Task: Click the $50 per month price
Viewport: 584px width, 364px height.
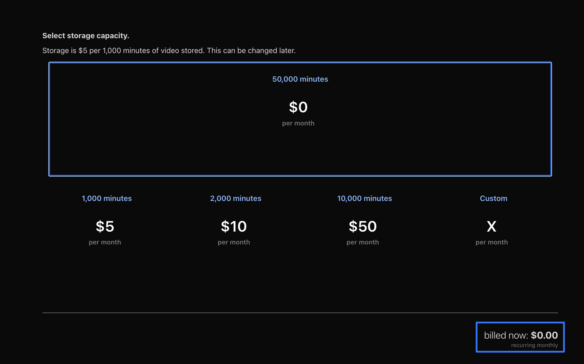Action: pyautogui.click(x=363, y=226)
